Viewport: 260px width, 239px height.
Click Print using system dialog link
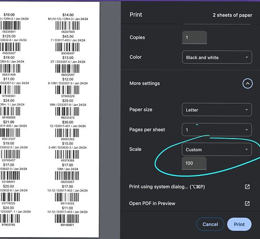click(x=167, y=187)
